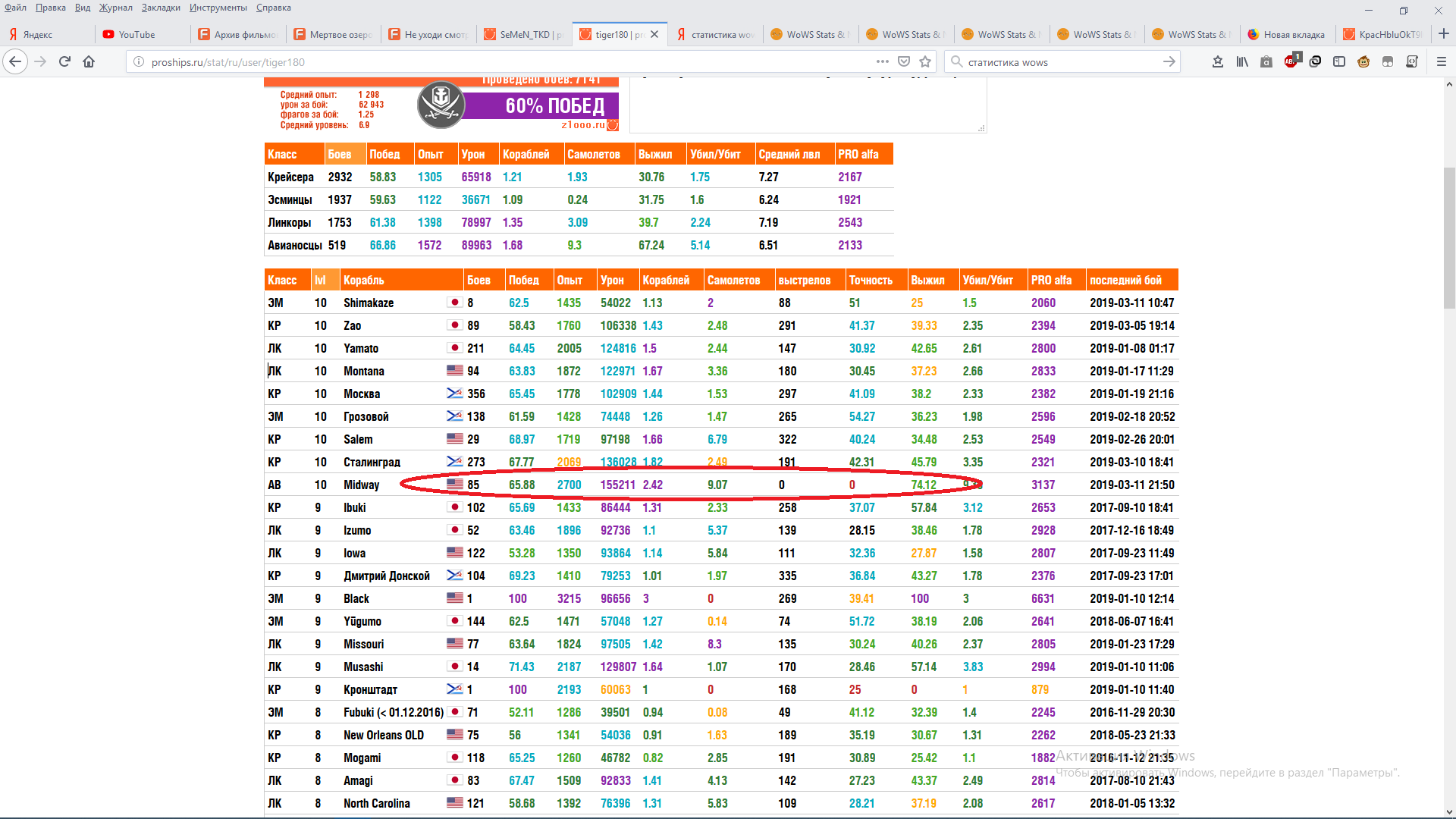Click the spiral extension icon in toolbar

point(1315,61)
